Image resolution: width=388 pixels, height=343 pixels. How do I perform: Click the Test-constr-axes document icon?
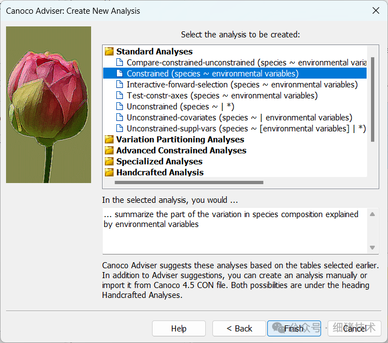pyautogui.click(x=120, y=96)
